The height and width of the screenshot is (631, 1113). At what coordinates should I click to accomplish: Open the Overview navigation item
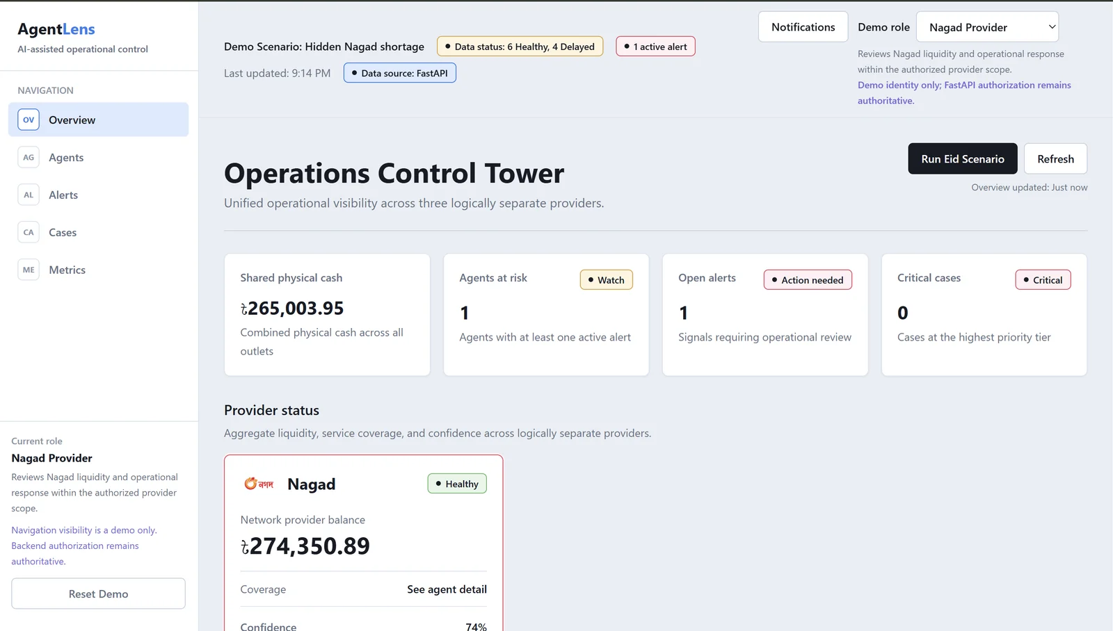[x=99, y=120]
